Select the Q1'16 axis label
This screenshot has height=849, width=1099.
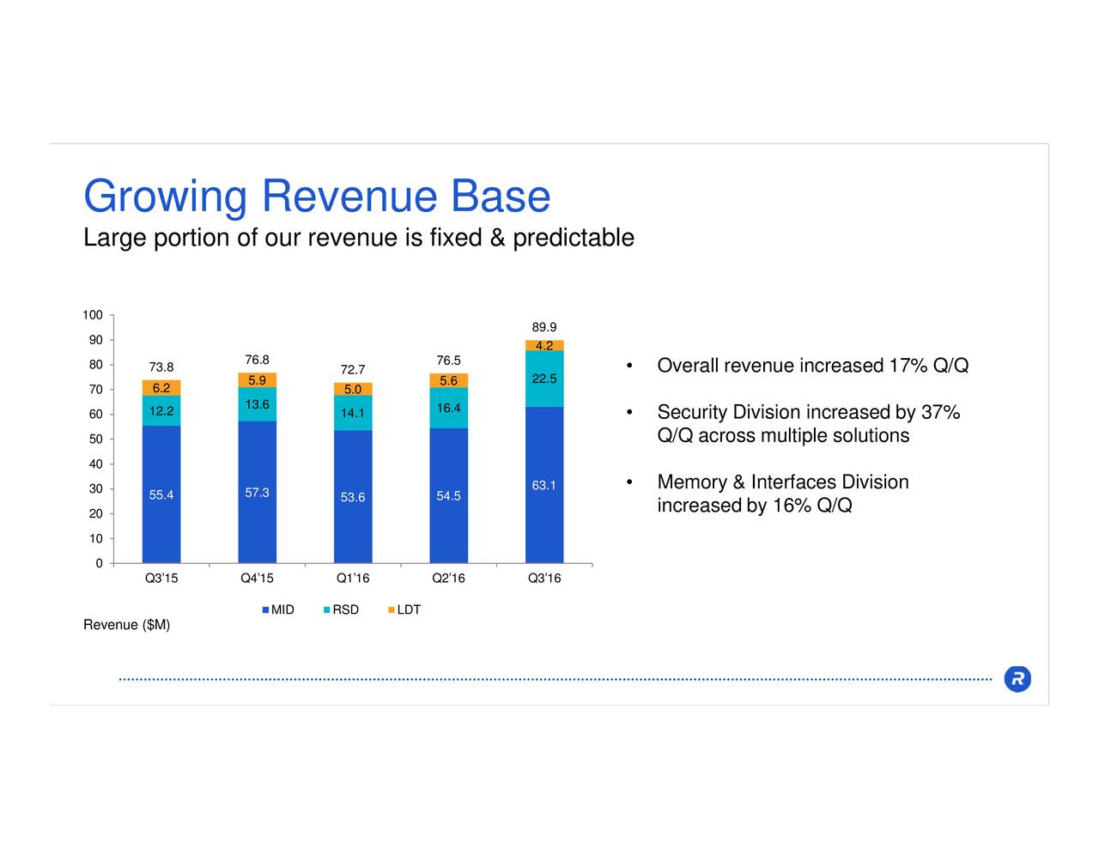[x=353, y=578]
